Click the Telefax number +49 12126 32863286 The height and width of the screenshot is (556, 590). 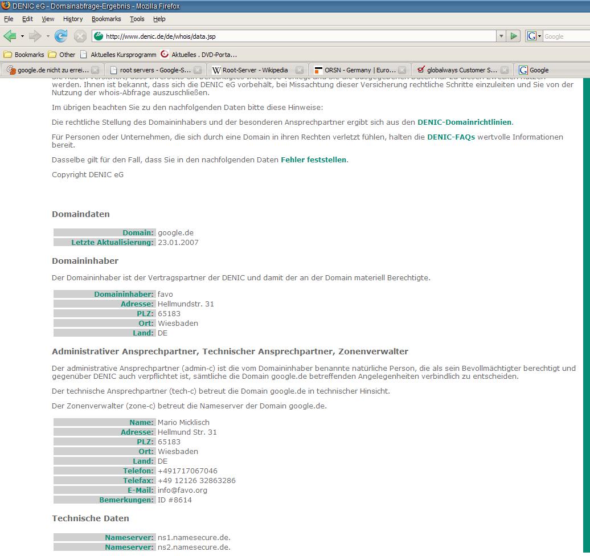[196, 480]
